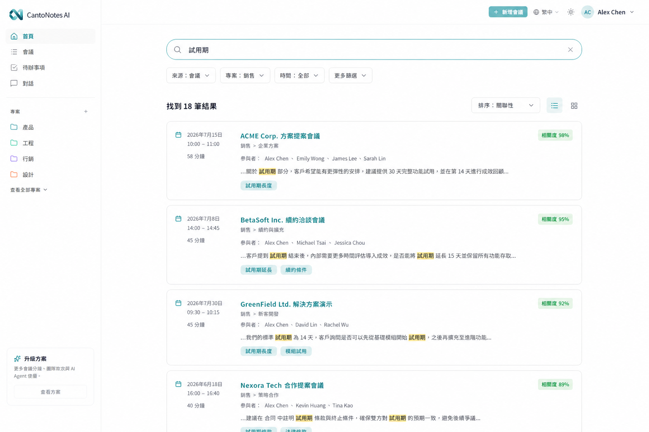Open Nexora Tech 合作提案會議
The width and height of the screenshot is (649, 432).
[282, 385]
